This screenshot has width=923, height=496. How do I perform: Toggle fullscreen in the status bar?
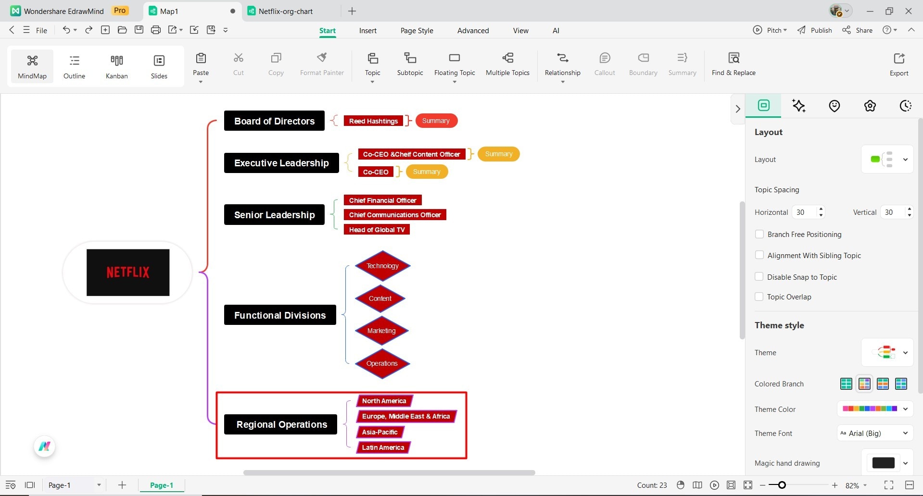click(889, 485)
